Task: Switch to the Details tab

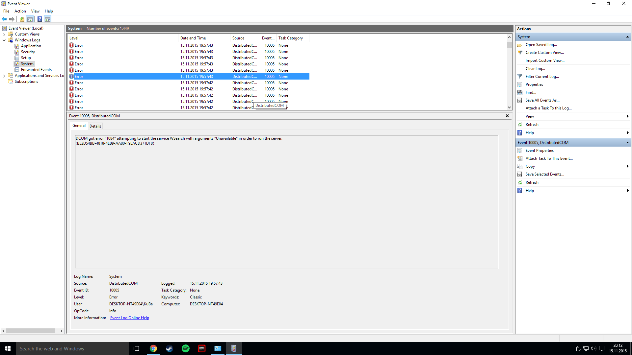Action: coord(95,126)
